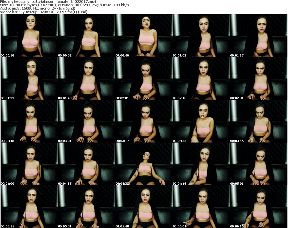
Task: Choose the frame stamped 00:05:01
Action: tap(259, 164)
